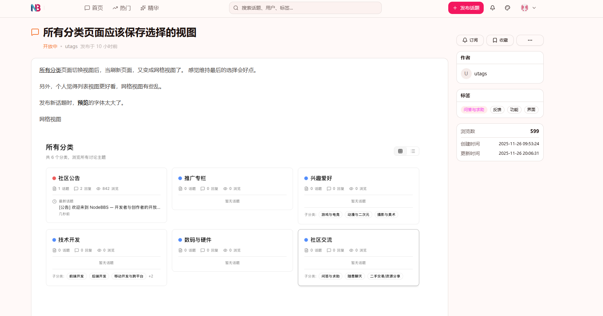Viewport: 603px width, 316px height.
Task: Click the search magnifier icon
Action: pyautogui.click(x=236, y=8)
